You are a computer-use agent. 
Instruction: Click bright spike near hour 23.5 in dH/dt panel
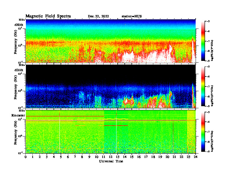pyautogui.click(x=193, y=50)
